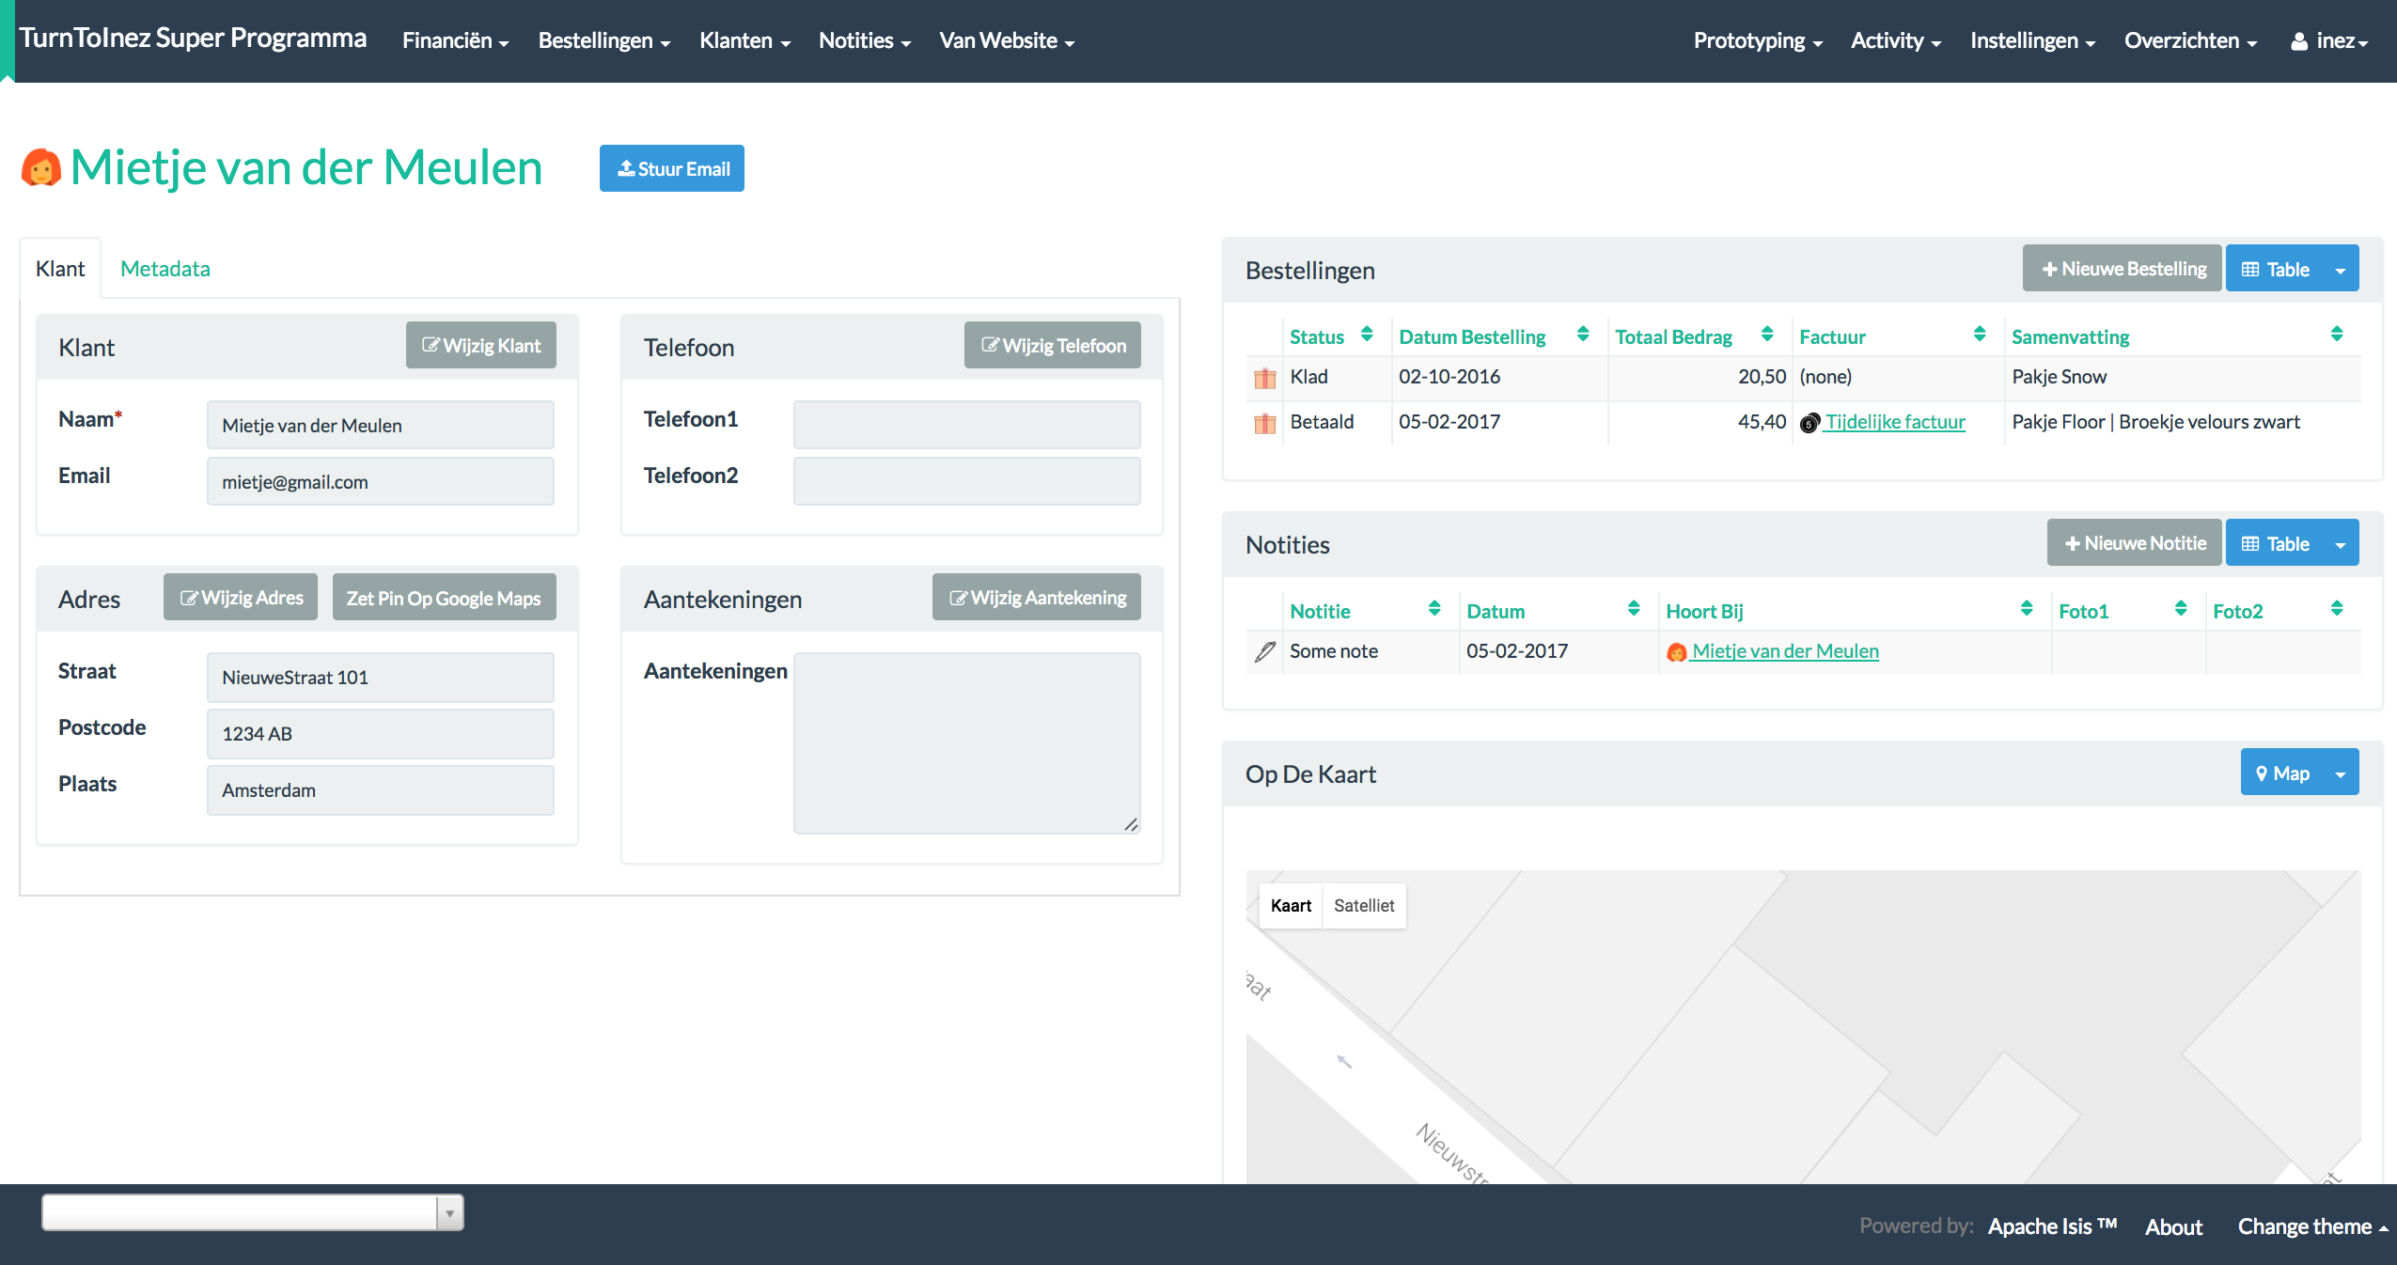The width and height of the screenshot is (2397, 1265).
Task: Click the Nieuwe Notitie button
Action: [x=2135, y=542]
